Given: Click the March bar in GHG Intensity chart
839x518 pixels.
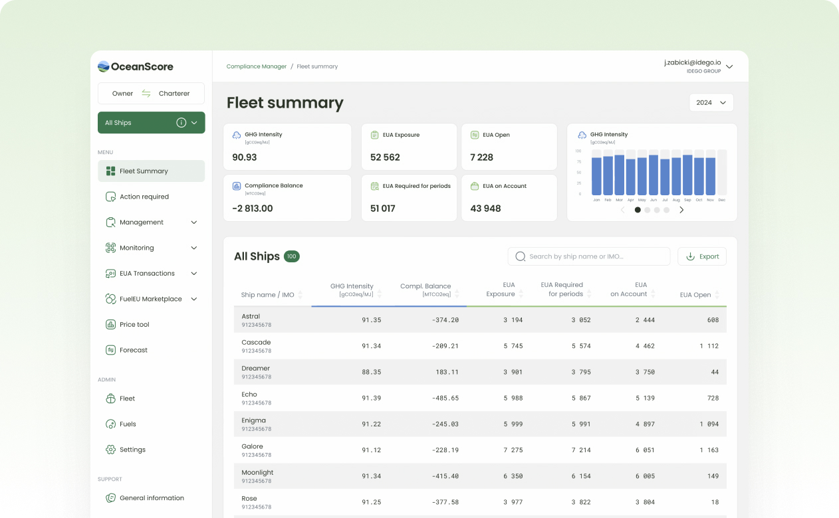Looking at the screenshot, I should coord(619,175).
